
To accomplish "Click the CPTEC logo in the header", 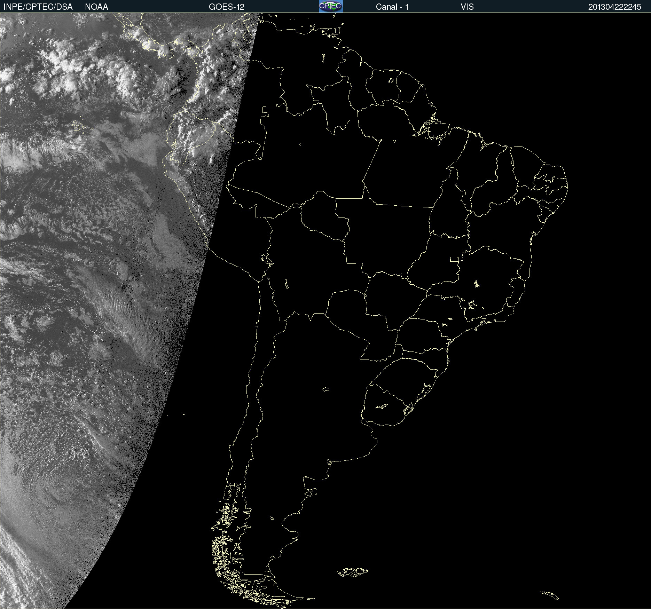I will [x=331, y=6].
